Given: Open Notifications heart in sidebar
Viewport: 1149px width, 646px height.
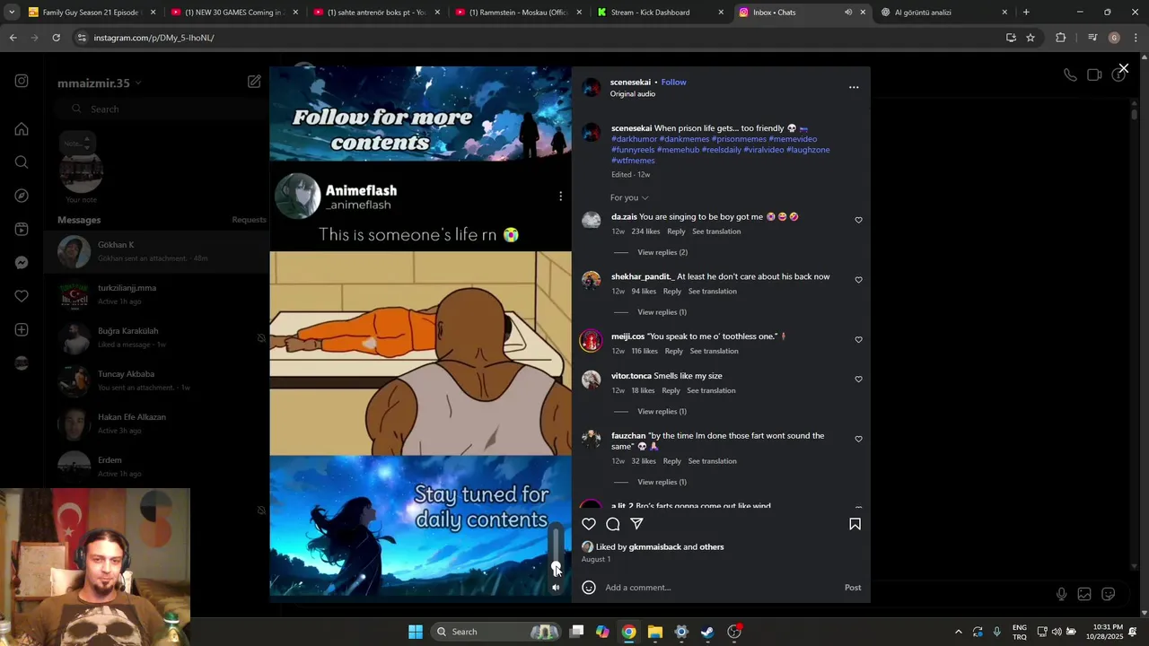Looking at the screenshot, I should point(22,296).
